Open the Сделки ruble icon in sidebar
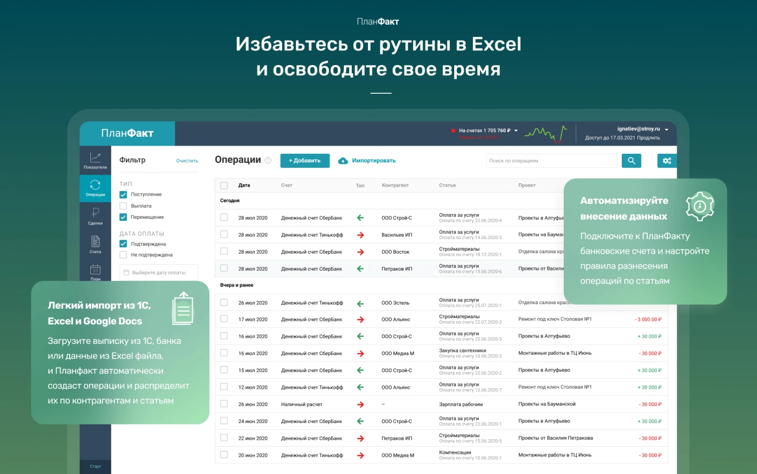The height and width of the screenshot is (474, 757). click(95, 213)
